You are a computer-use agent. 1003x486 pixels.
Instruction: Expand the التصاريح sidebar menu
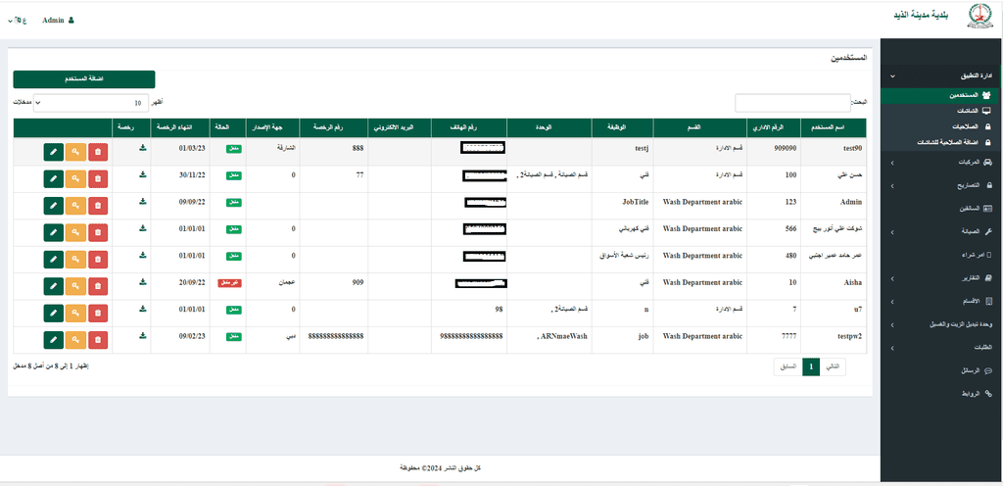tap(941, 185)
